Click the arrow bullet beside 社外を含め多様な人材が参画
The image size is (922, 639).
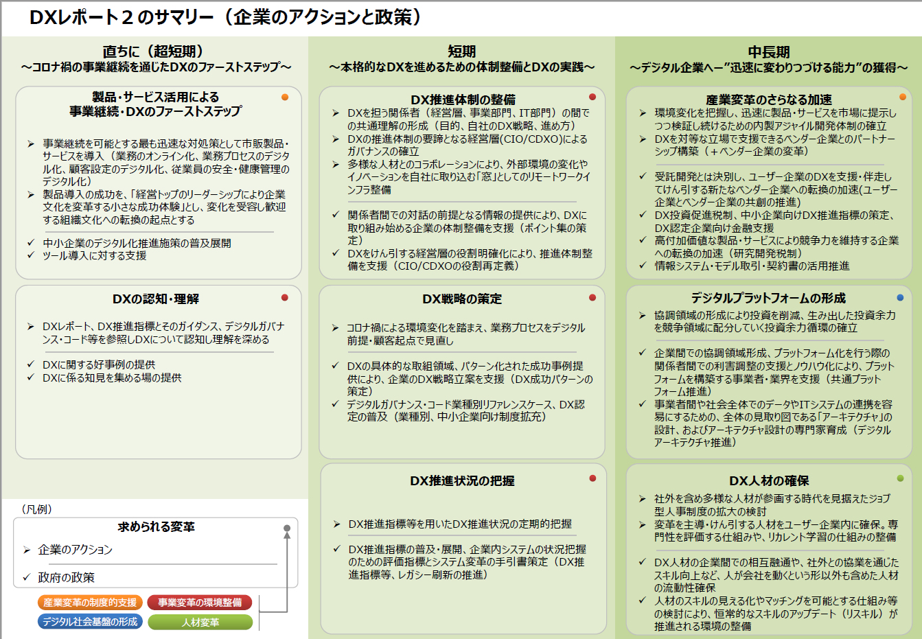[x=643, y=499]
